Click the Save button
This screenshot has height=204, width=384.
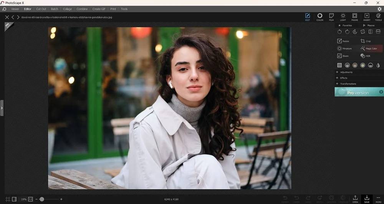367,199
